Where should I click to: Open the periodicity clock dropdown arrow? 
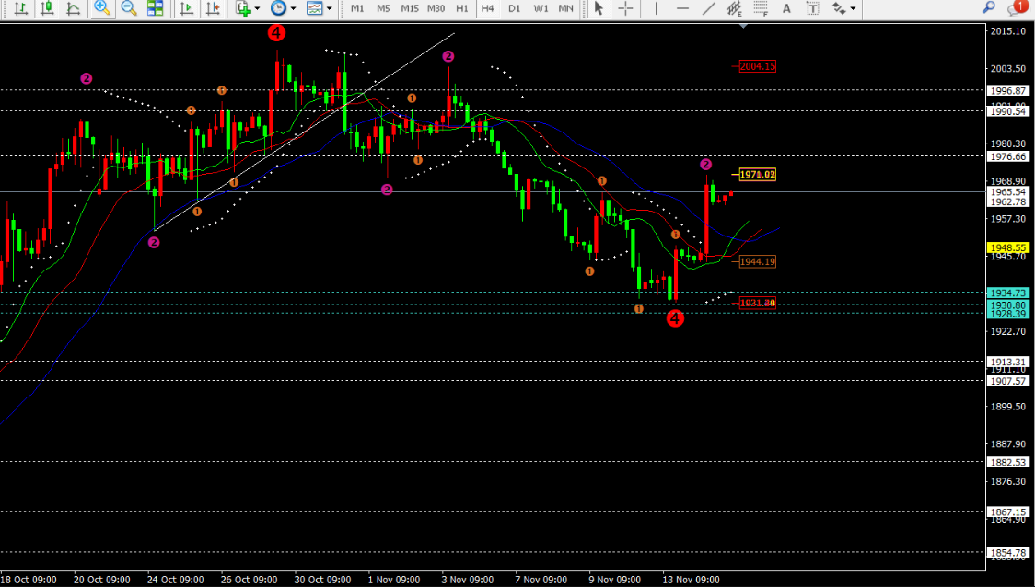click(293, 8)
